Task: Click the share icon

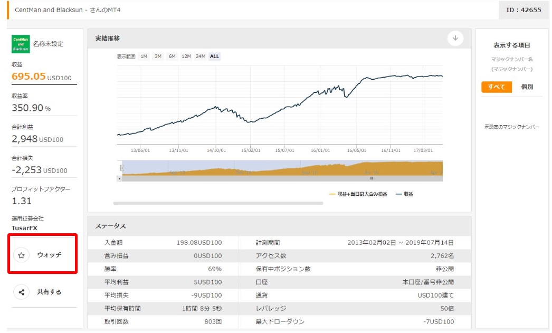Action: (22, 292)
